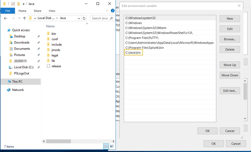
Task: Refresh the Java folder address bar
Action: coord(85,18)
